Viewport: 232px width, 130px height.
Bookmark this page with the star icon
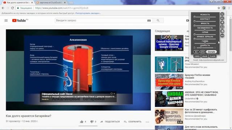click(219, 8)
